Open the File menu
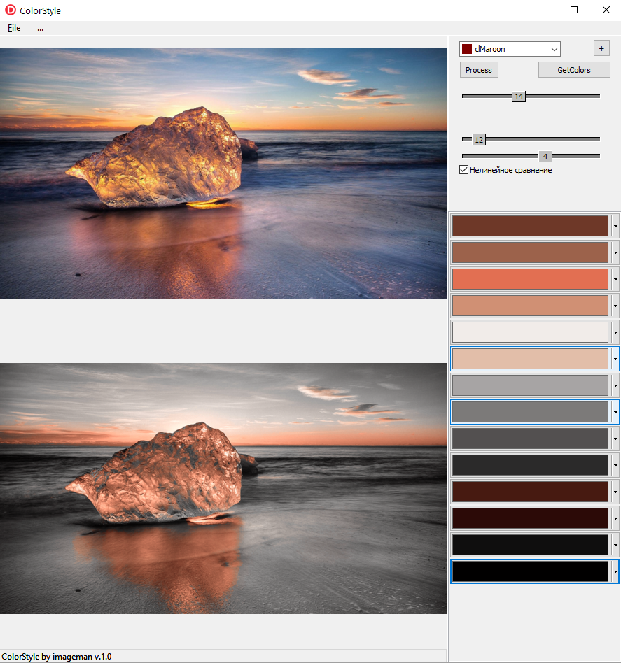Image resolution: width=621 pixels, height=663 pixels. (14, 28)
